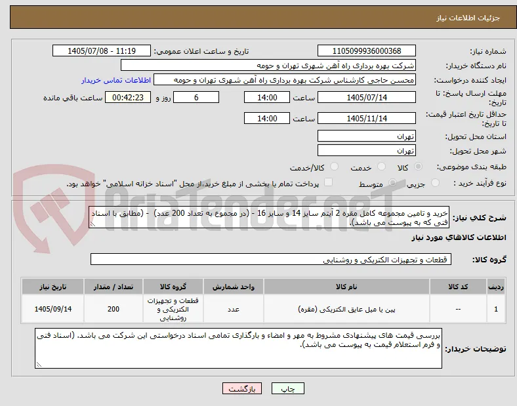The height and width of the screenshot is (406, 517).
Task: Click the page title جزئیات اطلاعات نیاز
Action: click(x=468, y=18)
